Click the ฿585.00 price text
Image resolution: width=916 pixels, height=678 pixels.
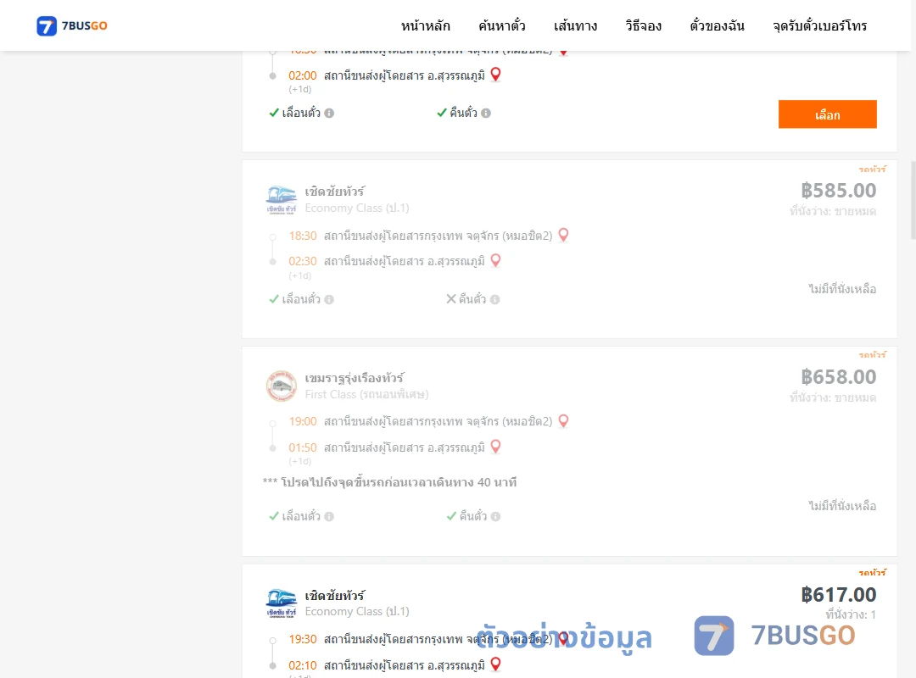pyautogui.click(x=838, y=191)
